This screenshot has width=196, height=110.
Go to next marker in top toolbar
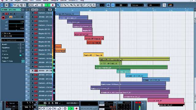[32, 5]
